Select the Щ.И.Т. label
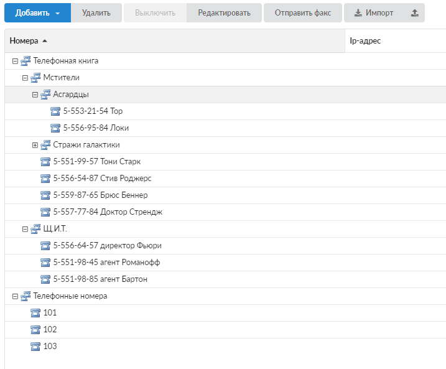The height and width of the screenshot is (369, 446). (x=55, y=228)
